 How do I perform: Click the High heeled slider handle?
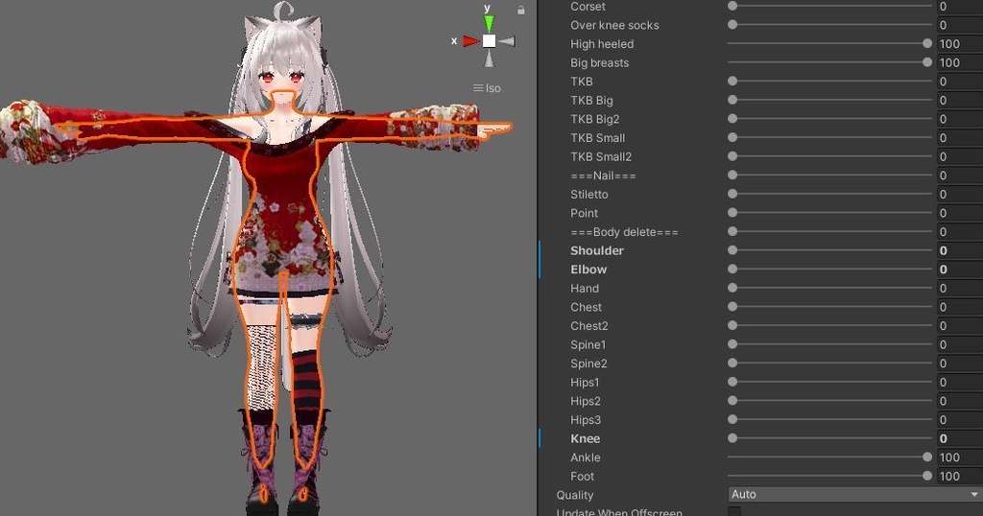(x=927, y=44)
